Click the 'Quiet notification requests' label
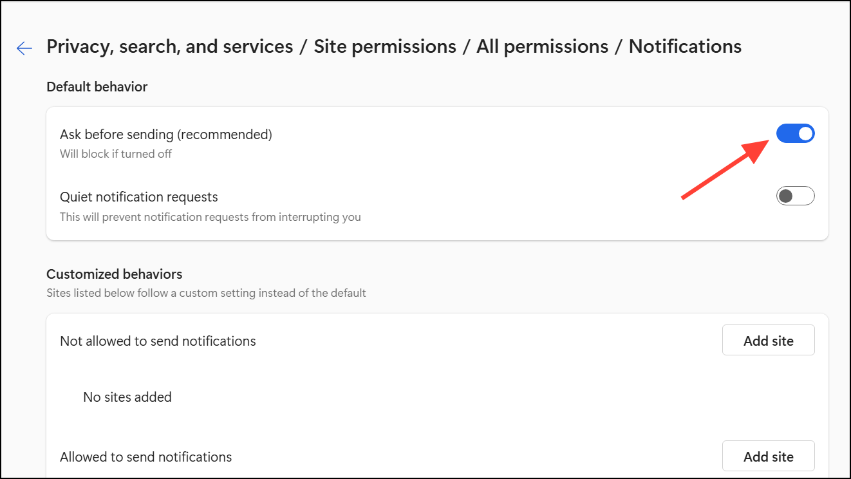 tap(139, 197)
